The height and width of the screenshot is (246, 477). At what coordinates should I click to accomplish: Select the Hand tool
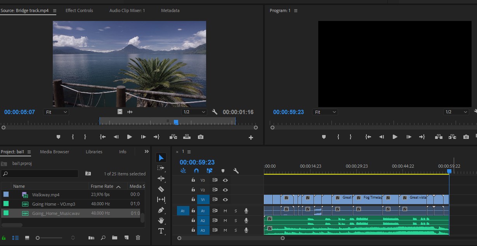pos(161,220)
